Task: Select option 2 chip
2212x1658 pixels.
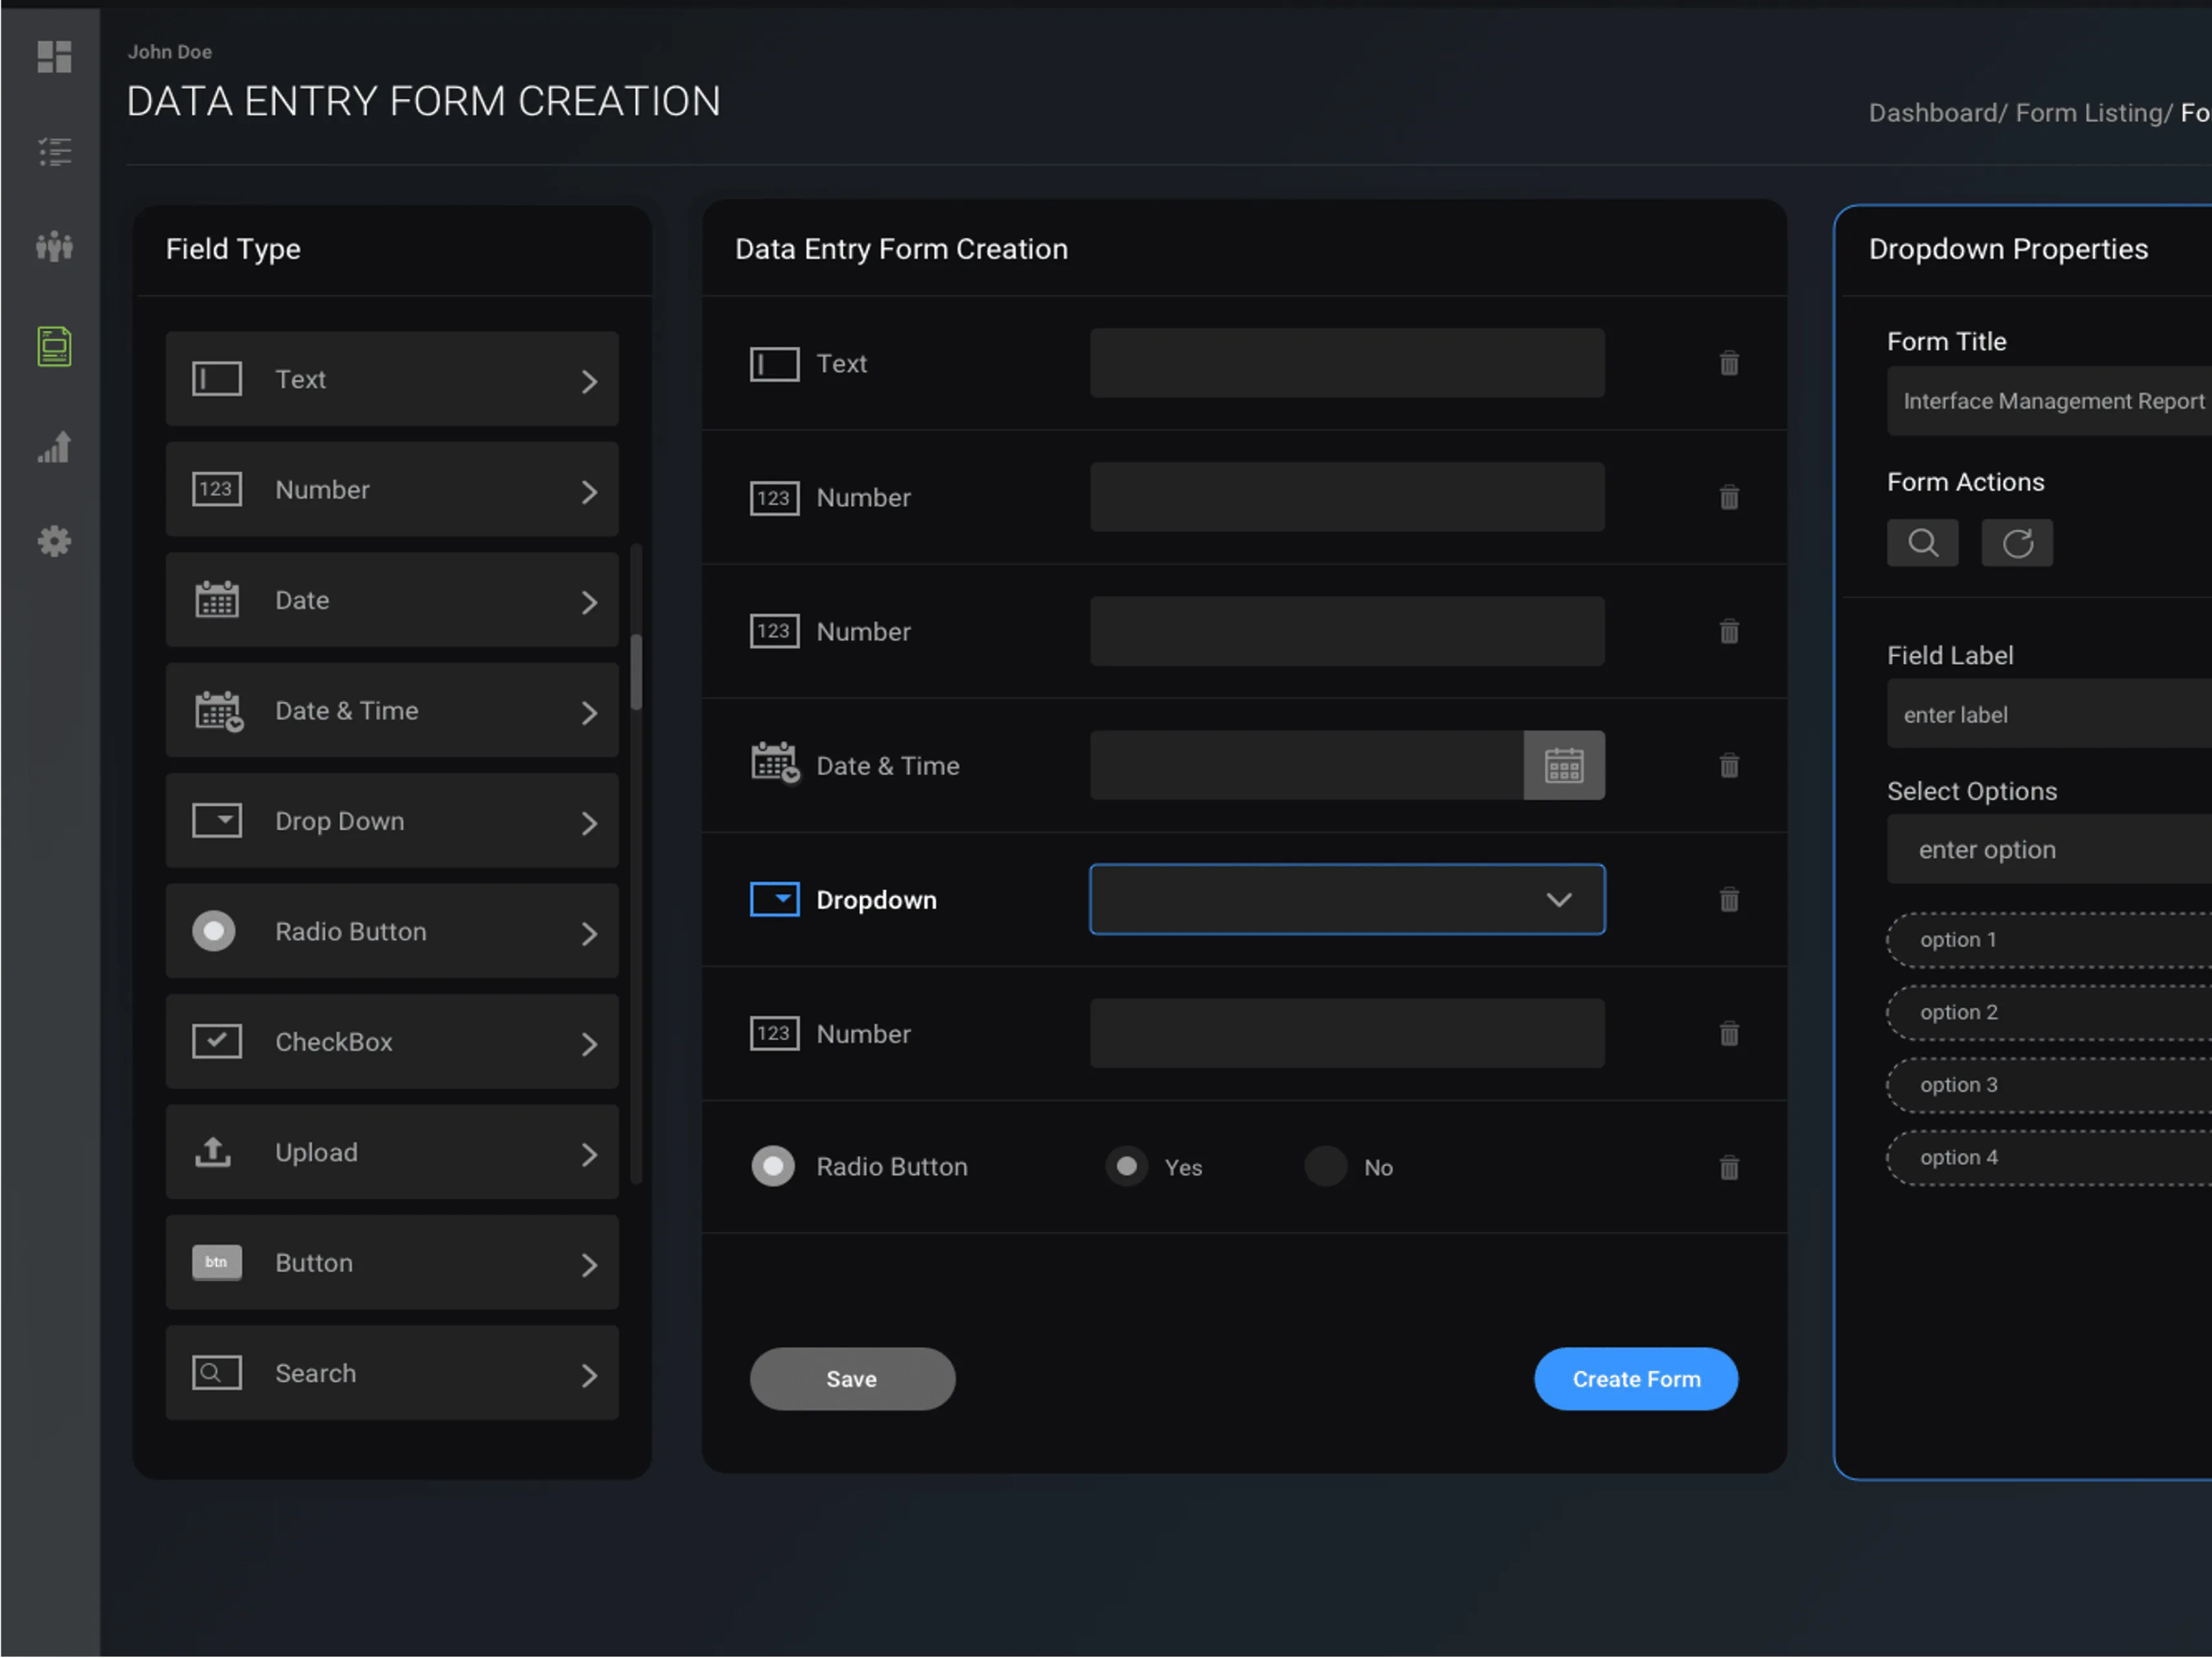Action: click(2049, 1012)
